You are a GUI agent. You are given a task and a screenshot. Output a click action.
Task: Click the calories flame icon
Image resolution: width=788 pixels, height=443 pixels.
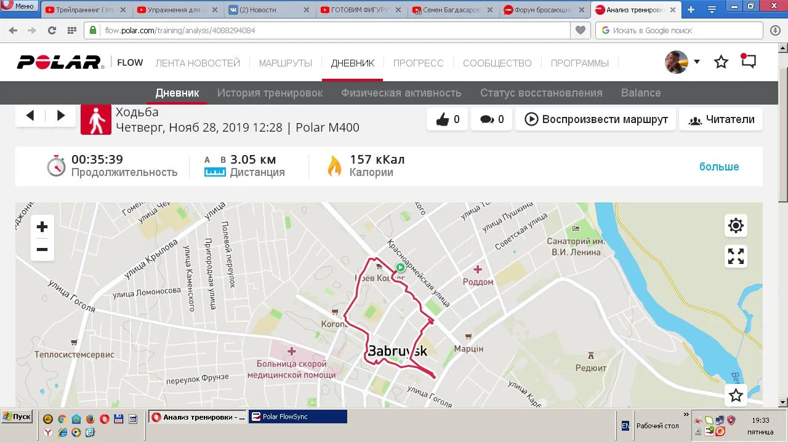pyautogui.click(x=334, y=166)
